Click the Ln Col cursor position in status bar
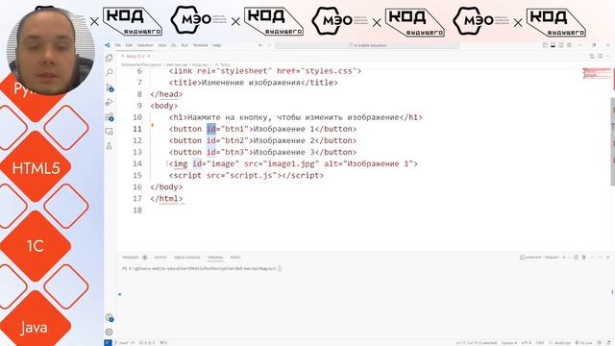 pos(477,343)
